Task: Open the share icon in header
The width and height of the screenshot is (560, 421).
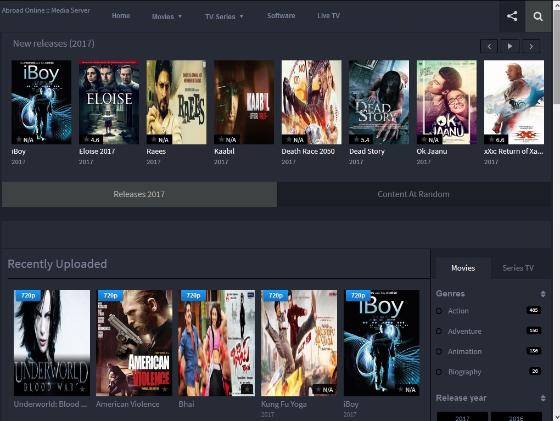Action: 512,16
